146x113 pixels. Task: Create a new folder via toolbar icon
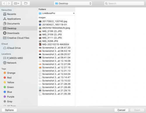pos(26,4)
